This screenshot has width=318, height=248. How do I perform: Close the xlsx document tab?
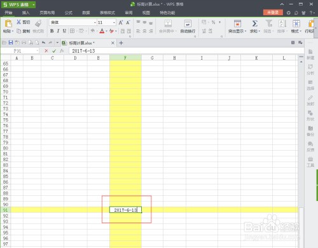(113, 43)
